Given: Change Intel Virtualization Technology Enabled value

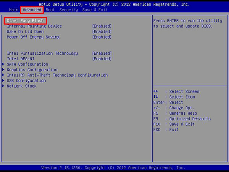Looking at the screenshot, I should click(x=102, y=54).
